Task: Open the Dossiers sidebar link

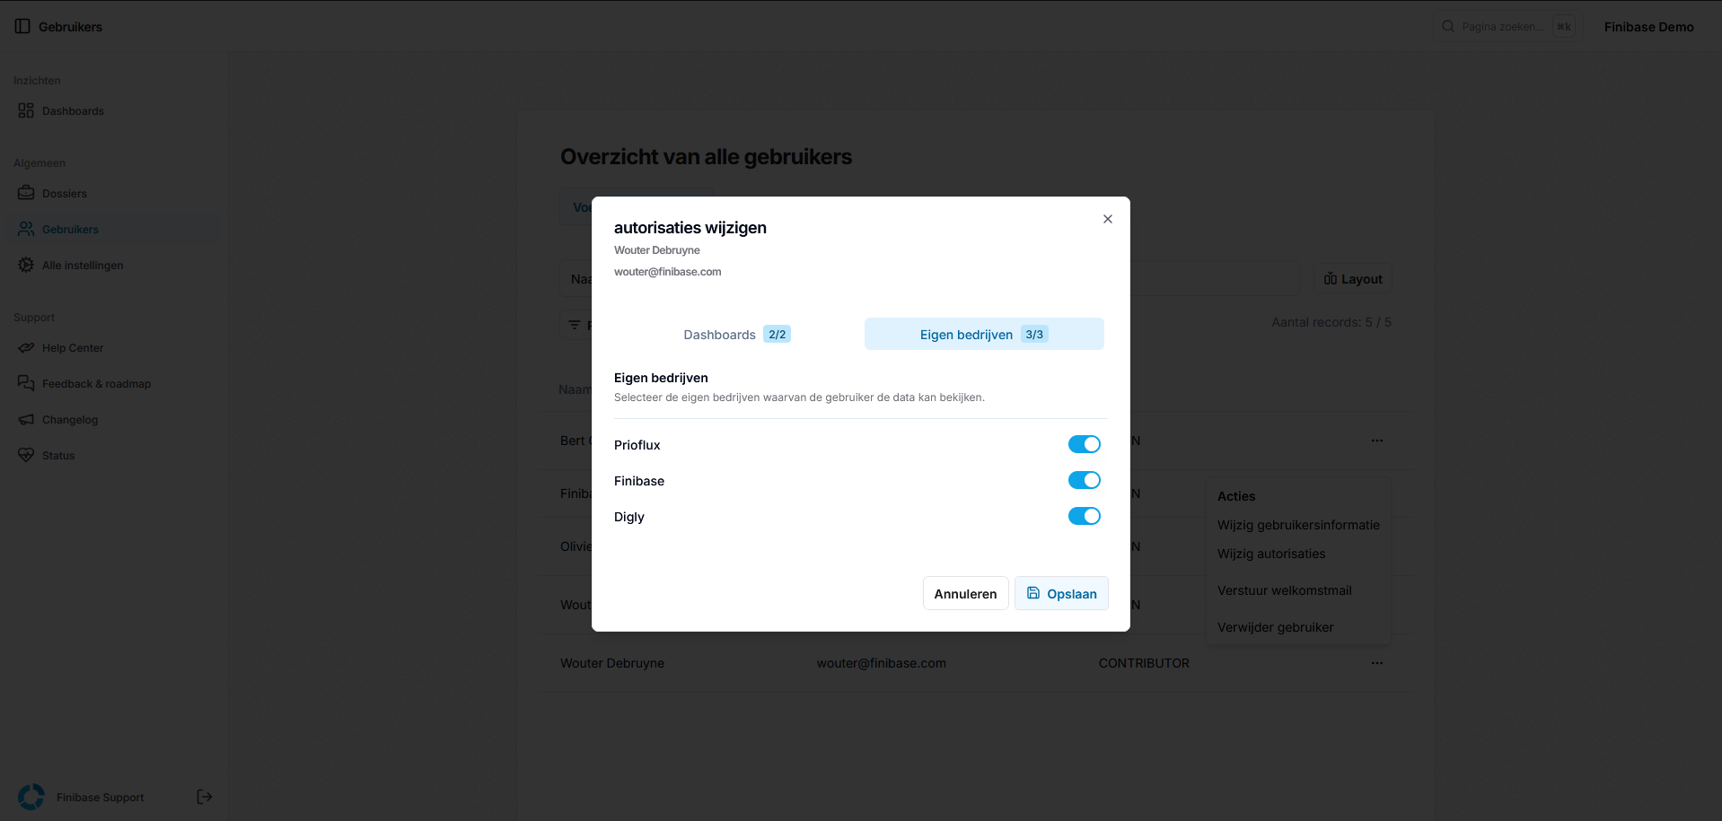Action: pyautogui.click(x=65, y=193)
